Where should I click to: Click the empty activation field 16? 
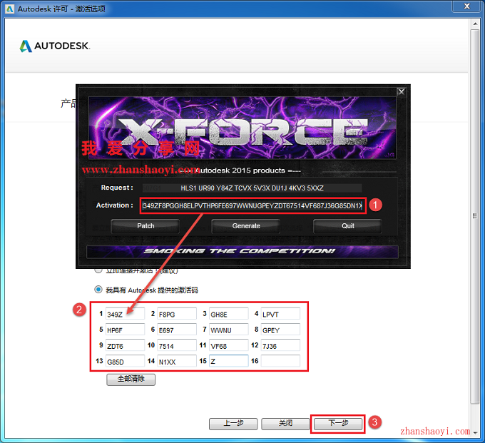pos(280,361)
